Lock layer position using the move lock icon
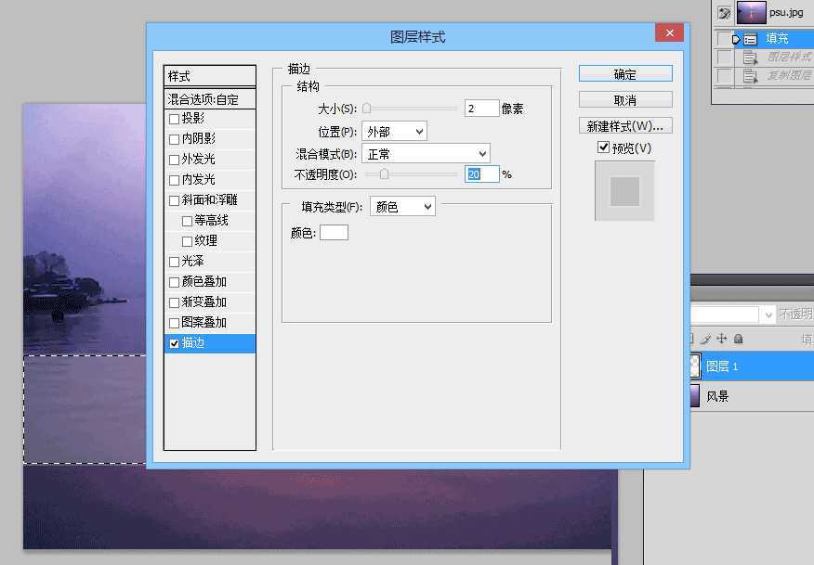Viewport: 814px width, 565px height. click(722, 339)
